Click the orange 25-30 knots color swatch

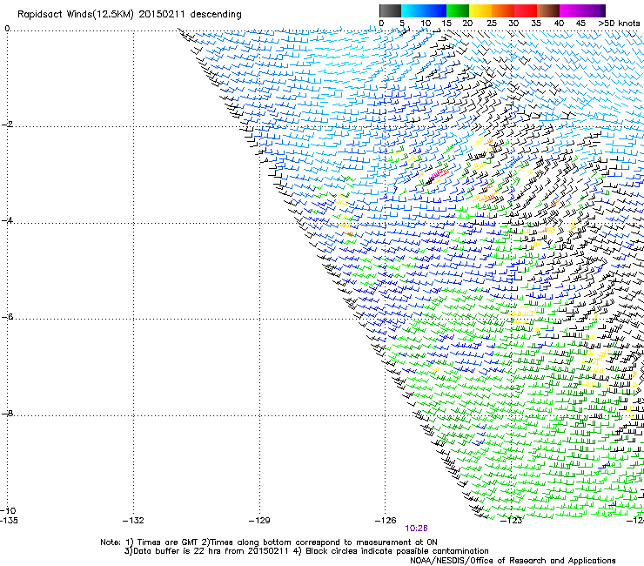[x=503, y=10]
